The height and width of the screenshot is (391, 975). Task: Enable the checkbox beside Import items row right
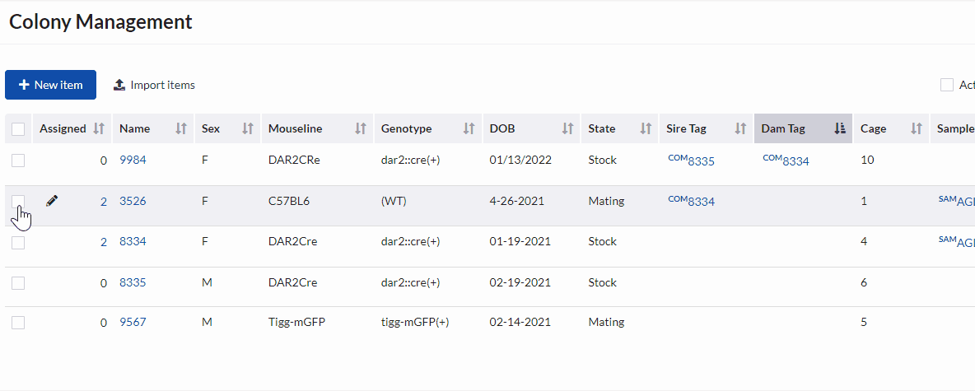tap(947, 85)
